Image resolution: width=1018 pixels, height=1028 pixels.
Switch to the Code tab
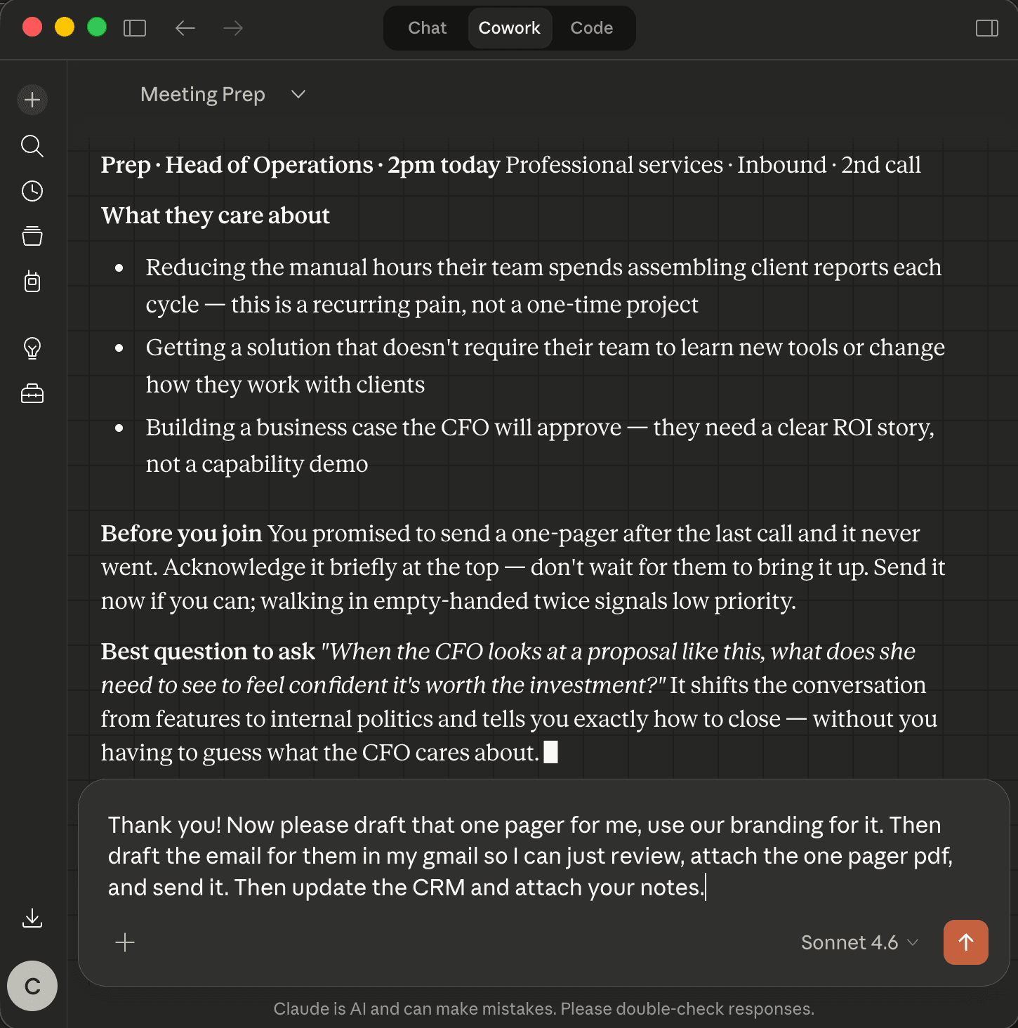(x=592, y=28)
